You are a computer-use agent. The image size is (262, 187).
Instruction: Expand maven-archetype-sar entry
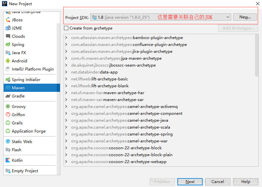pyautogui.click(x=66, y=100)
